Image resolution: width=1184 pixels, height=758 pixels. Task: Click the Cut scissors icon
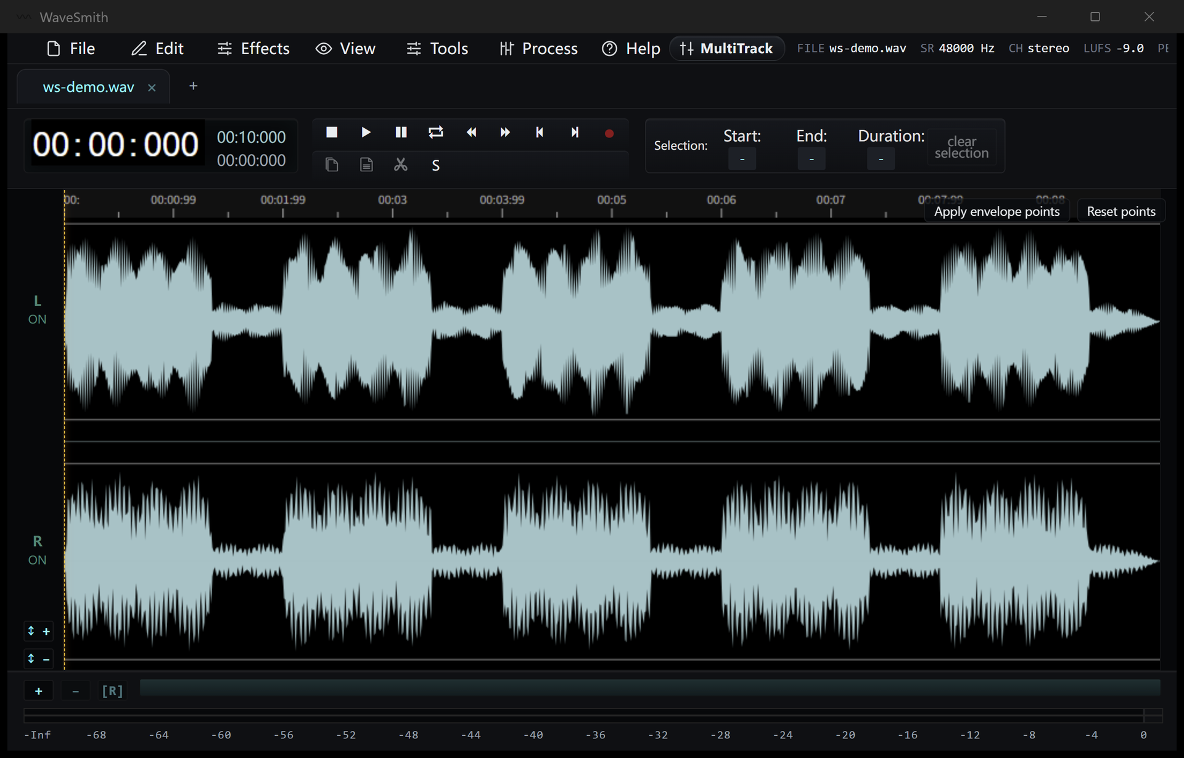[x=401, y=165]
